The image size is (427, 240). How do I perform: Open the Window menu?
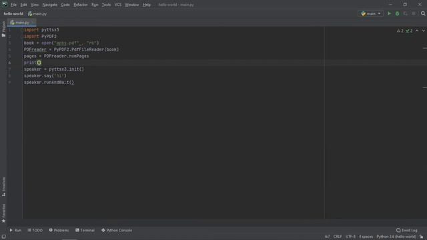coord(132,5)
